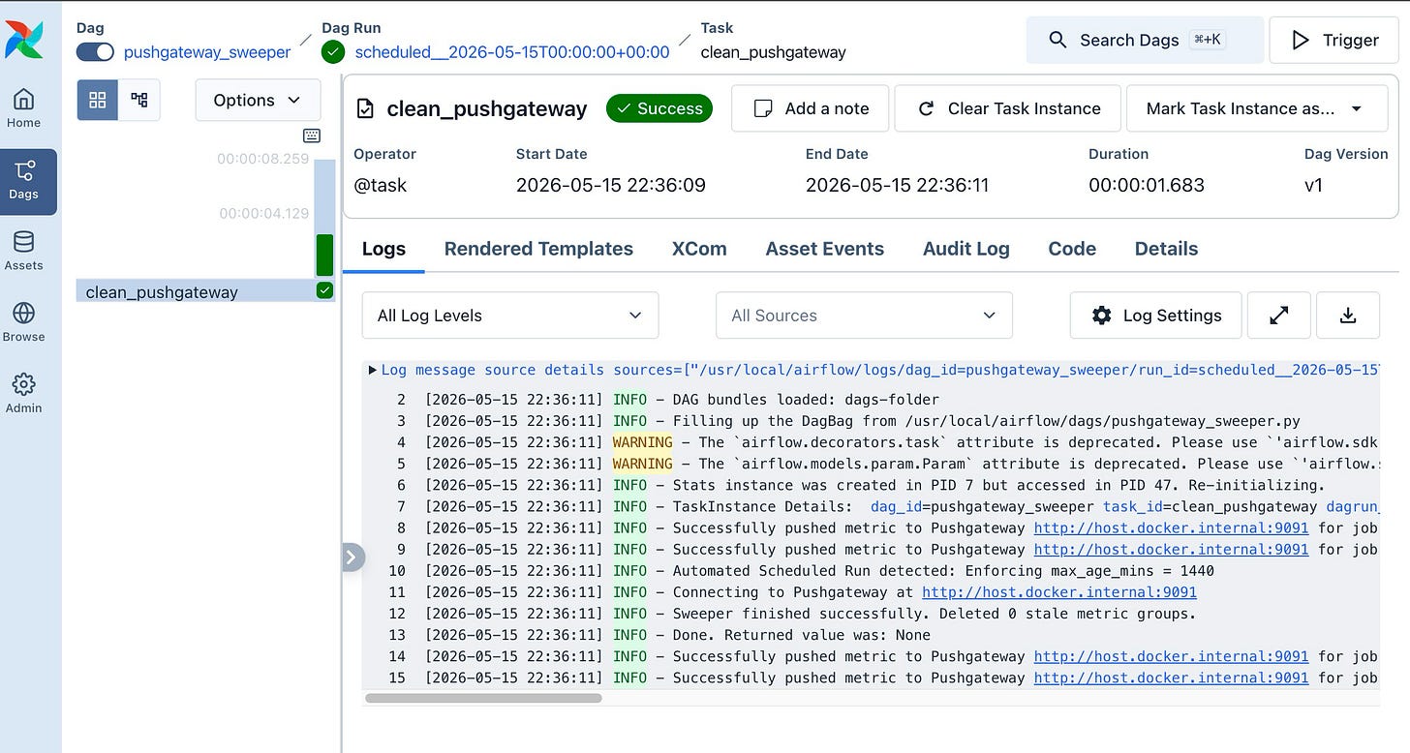Click the keyboard shortcuts icon
Viewport: 1410px width, 753px height.
coord(312,136)
